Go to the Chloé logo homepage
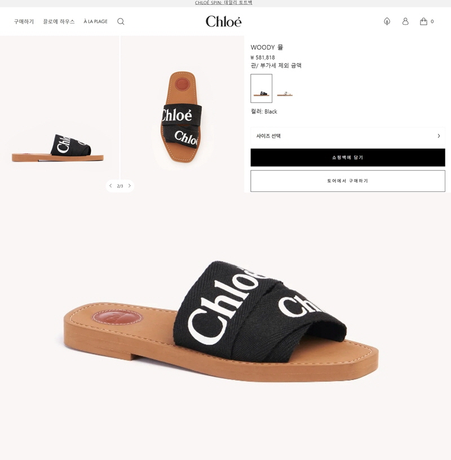This screenshot has height=460, width=451. (224, 21)
